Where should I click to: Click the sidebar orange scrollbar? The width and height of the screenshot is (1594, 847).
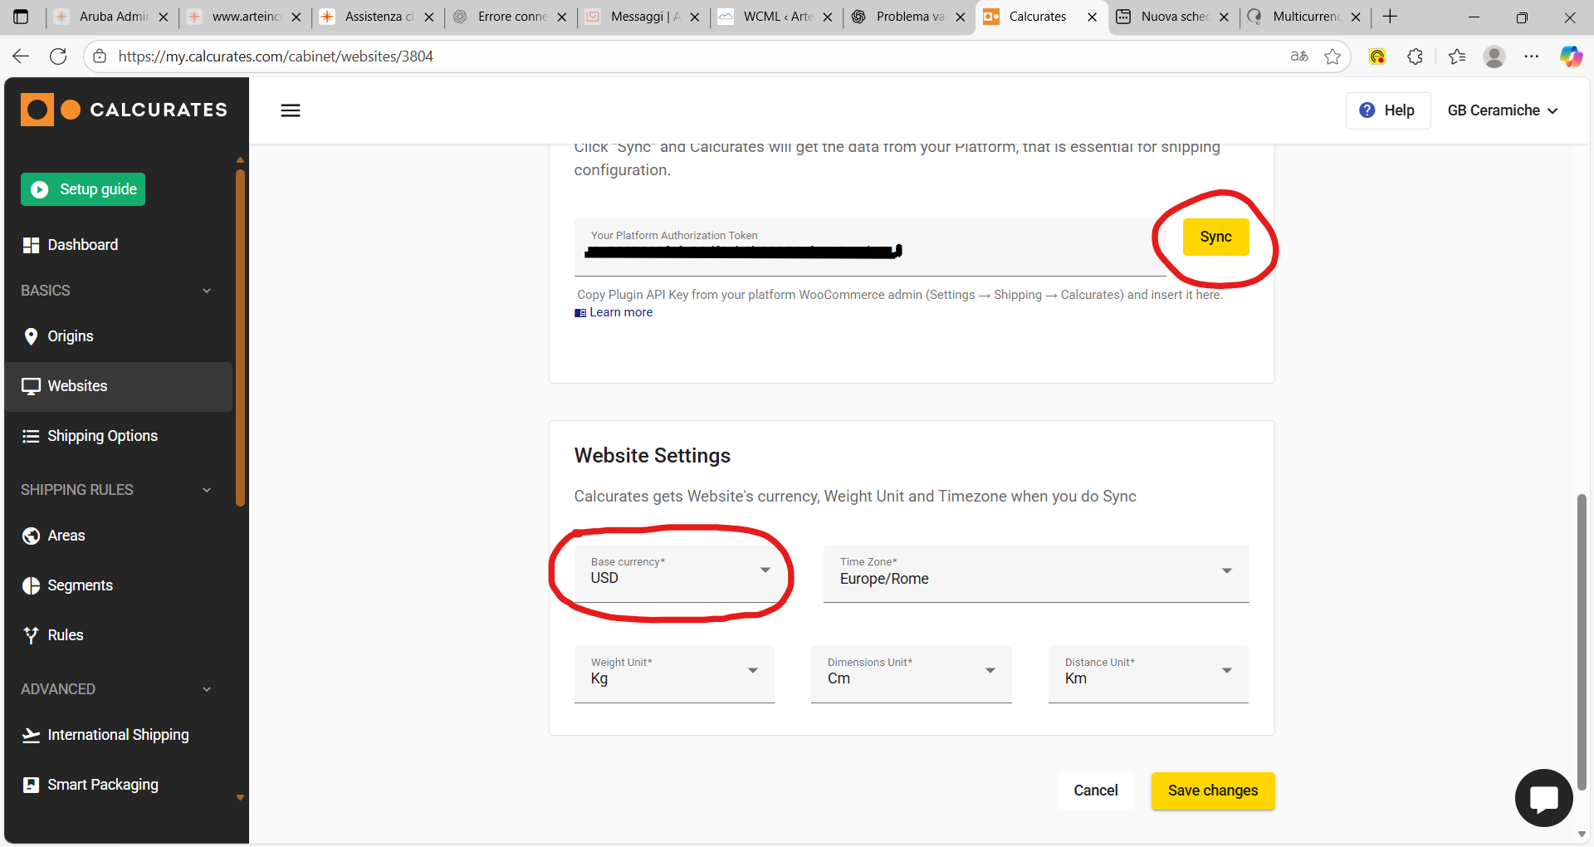click(240, 337)
